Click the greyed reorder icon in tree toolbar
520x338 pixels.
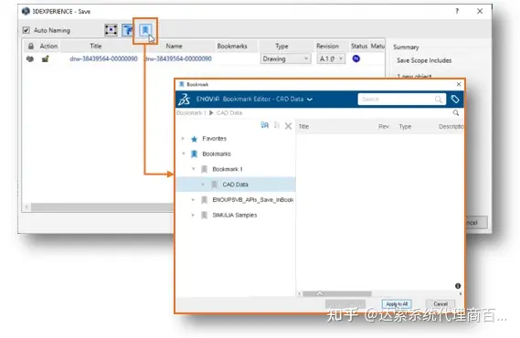[277, 125]
